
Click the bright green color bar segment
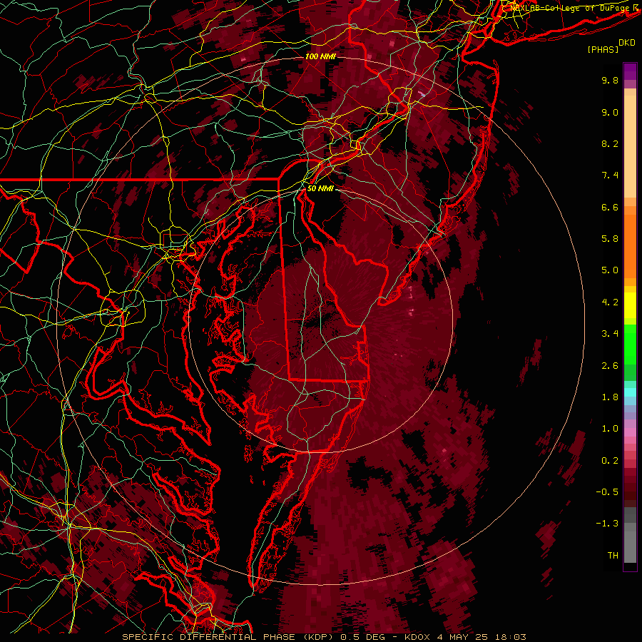coord(630,344)
